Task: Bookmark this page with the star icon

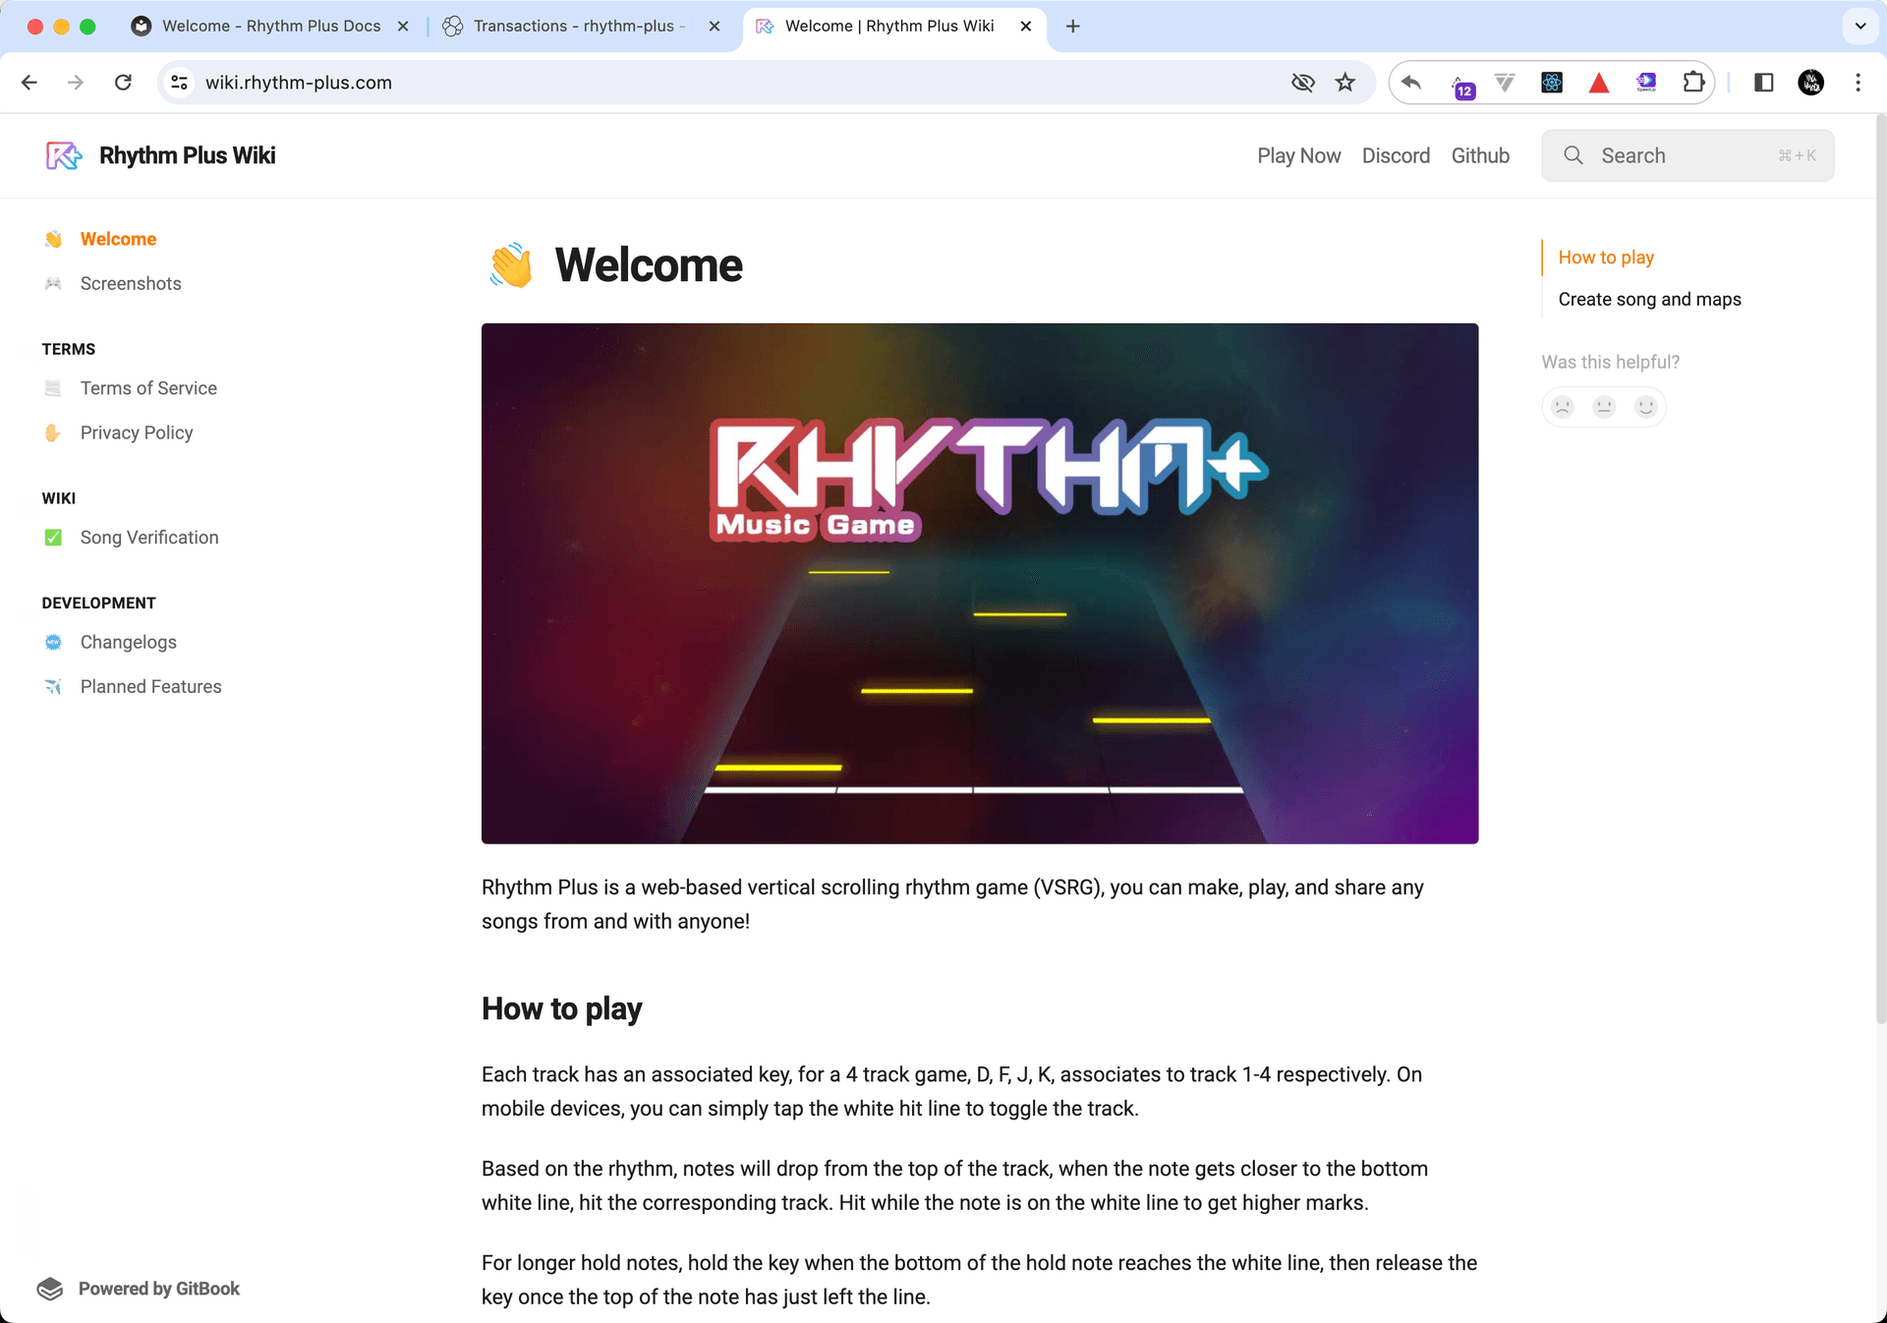Action: [1345, 83]
